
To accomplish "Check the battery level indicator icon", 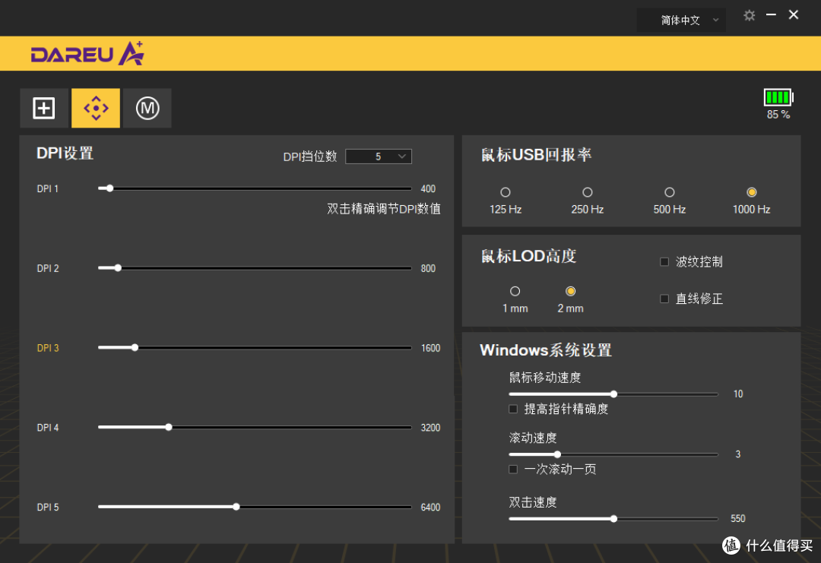I will point(778,97).
